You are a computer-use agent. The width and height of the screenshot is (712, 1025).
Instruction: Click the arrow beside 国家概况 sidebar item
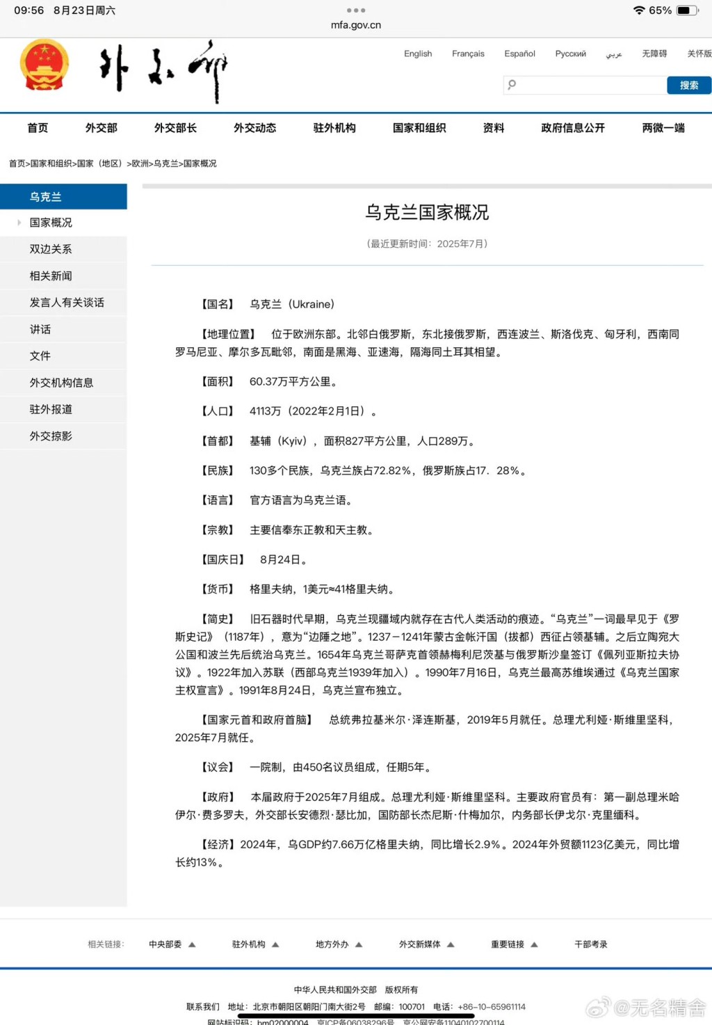(19, 223)
